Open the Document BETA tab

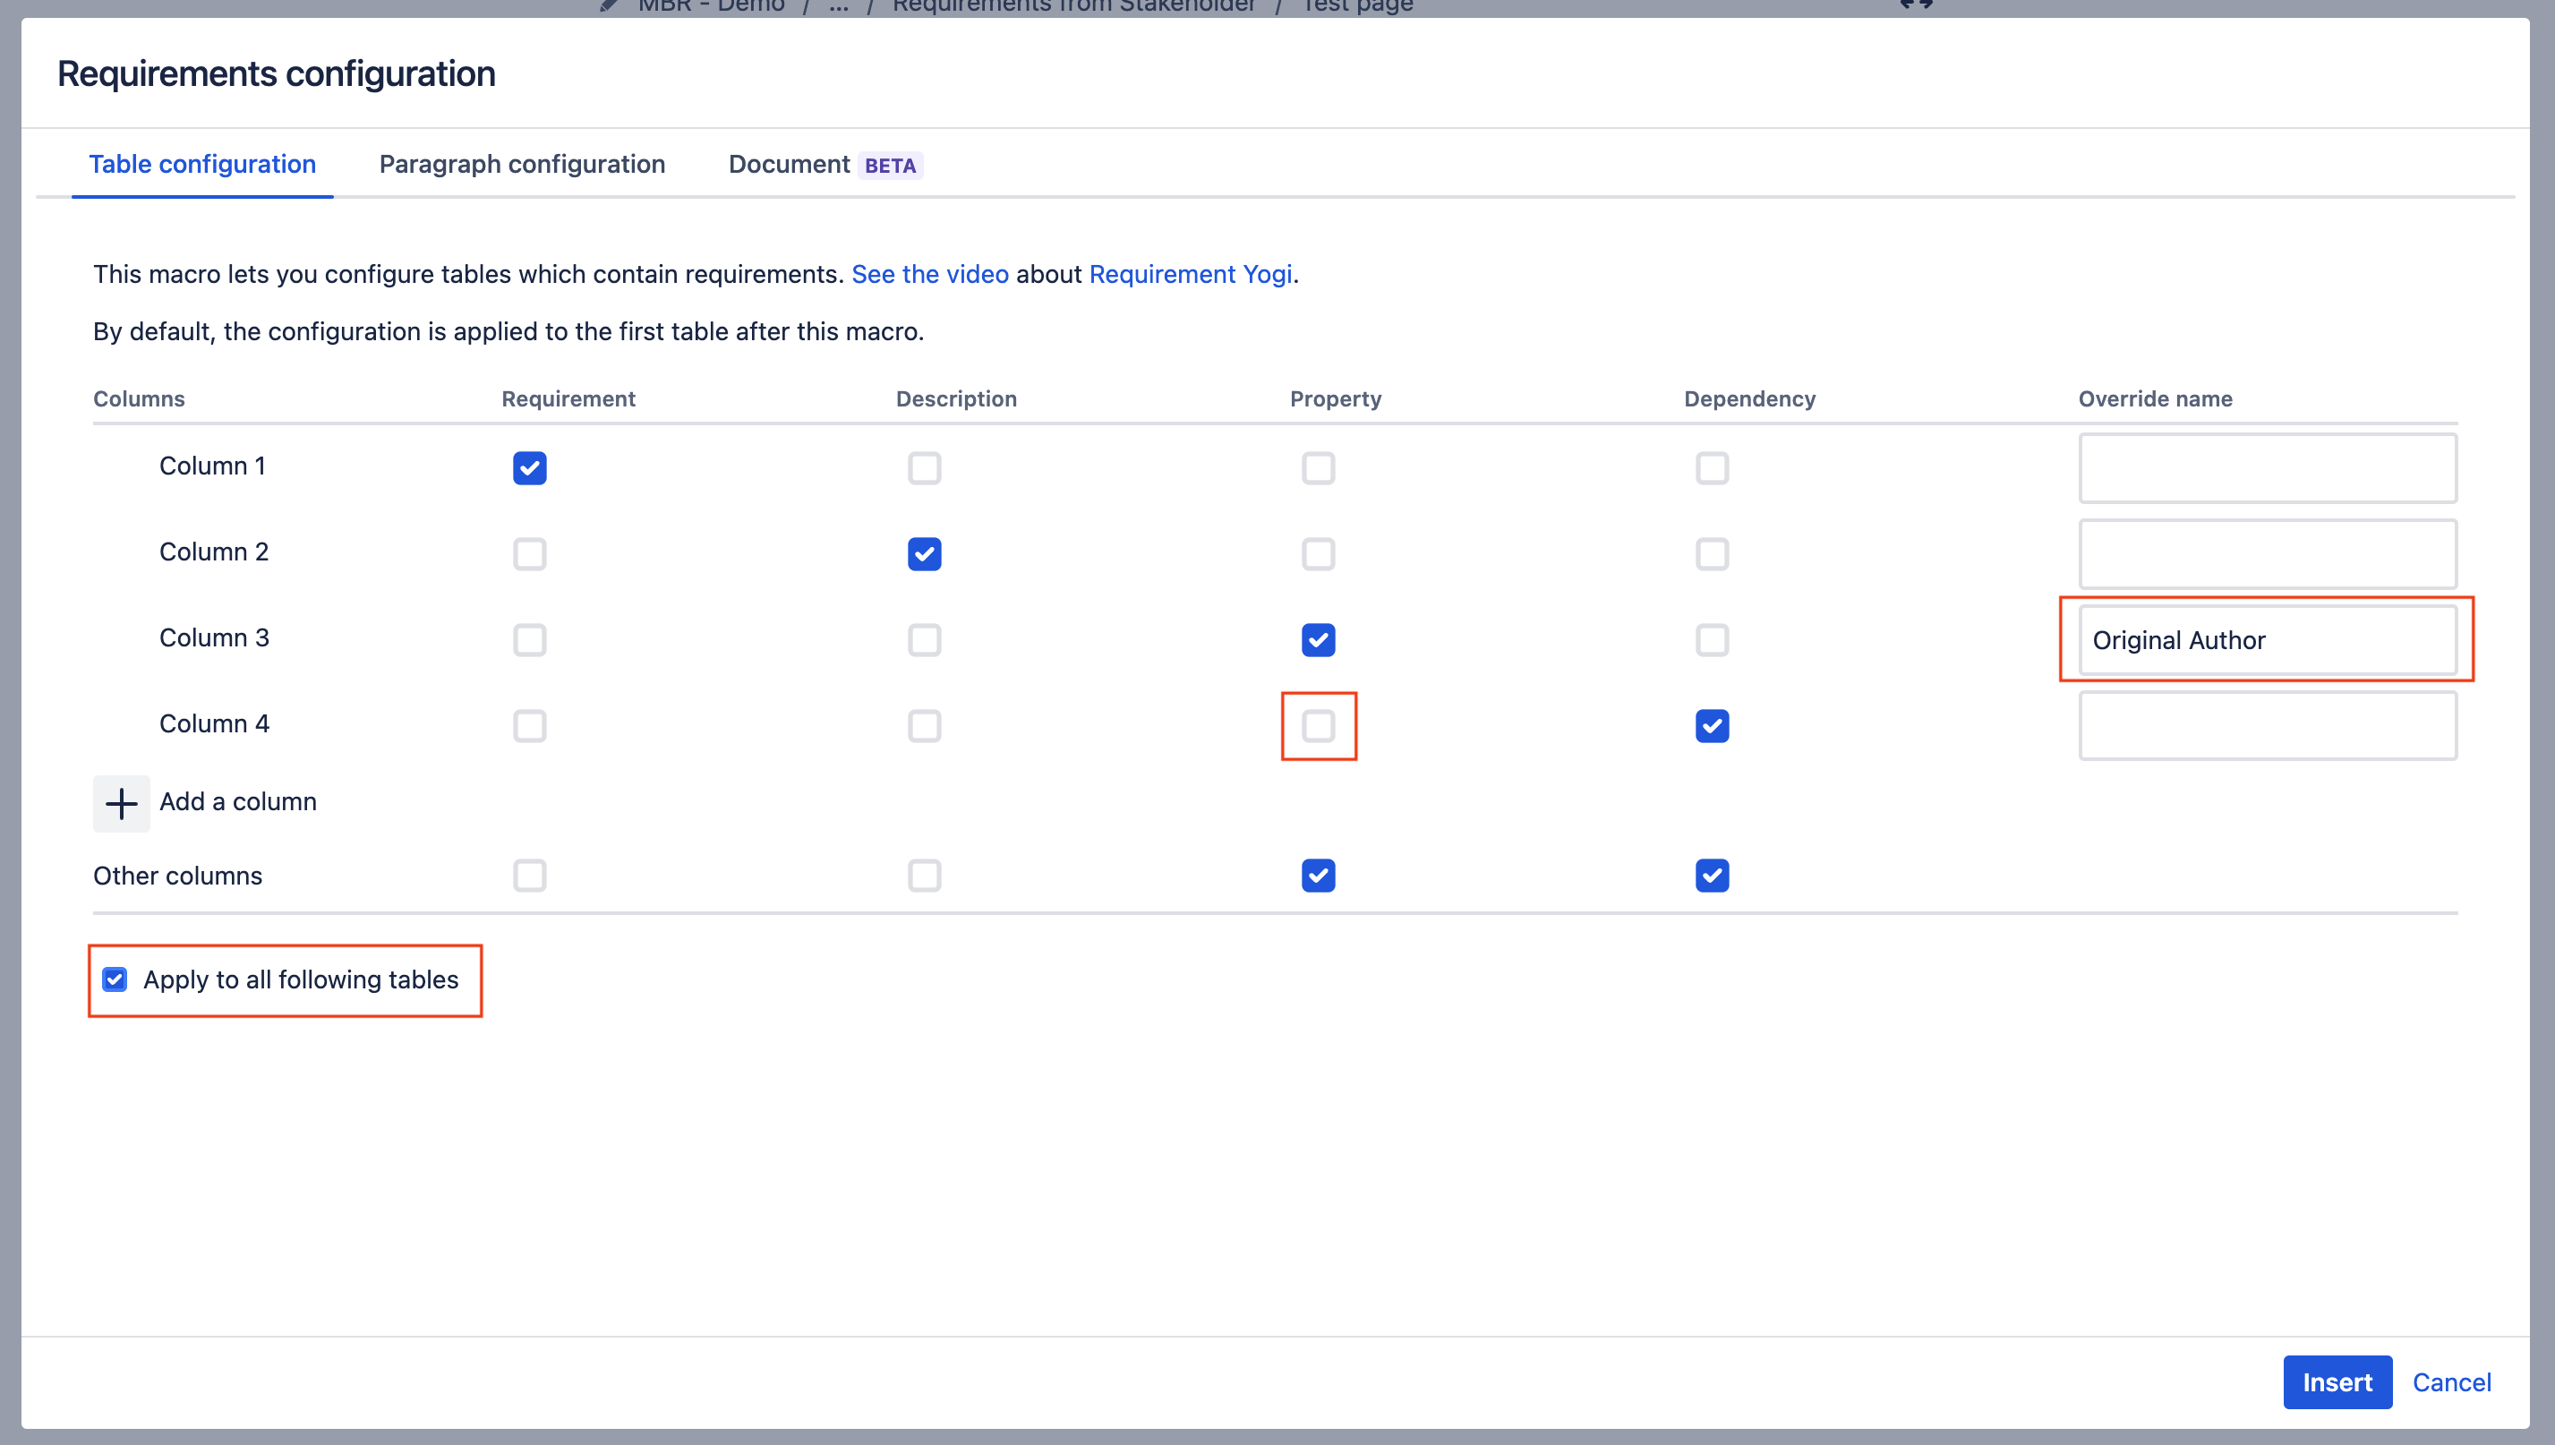click(x=824, y=164)
